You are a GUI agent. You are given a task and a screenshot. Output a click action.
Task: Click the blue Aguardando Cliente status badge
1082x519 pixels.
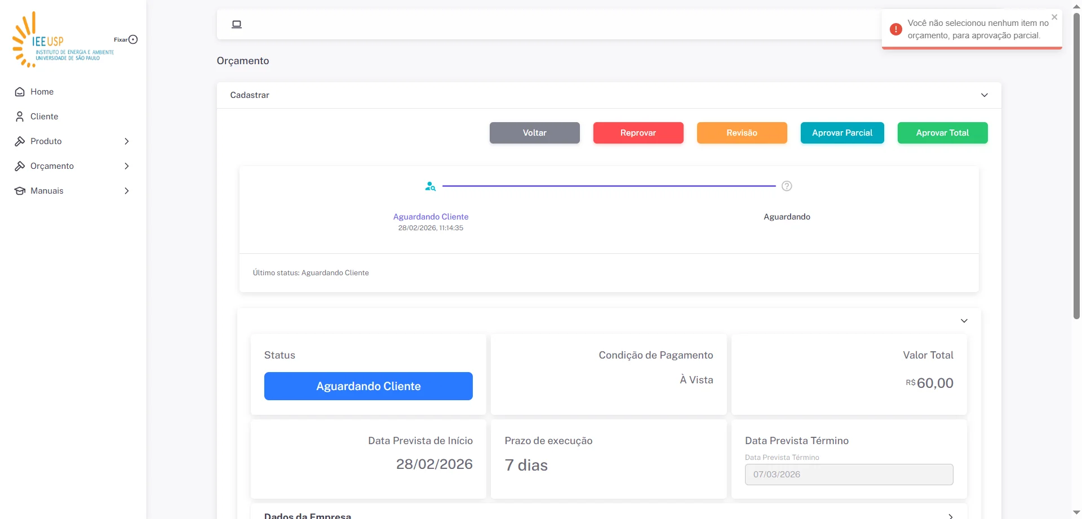[369, 386]
